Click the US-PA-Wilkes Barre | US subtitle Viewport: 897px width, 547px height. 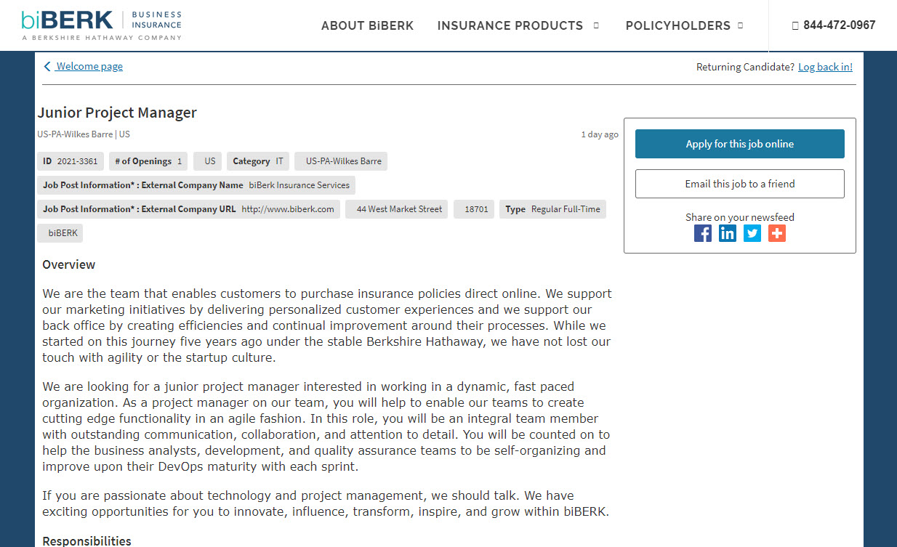pos(84,134)
